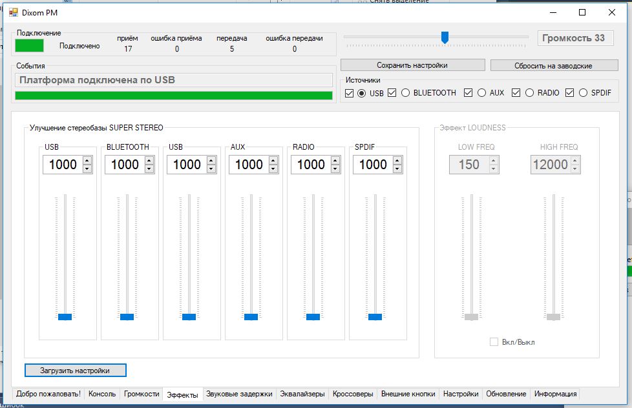The width and height of the screenshot is (632, 408).
Task: Open the Обновление tab
Action: pos(506,394)
